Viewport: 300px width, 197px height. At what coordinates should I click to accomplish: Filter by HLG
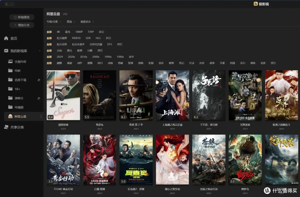pos(98,38)
